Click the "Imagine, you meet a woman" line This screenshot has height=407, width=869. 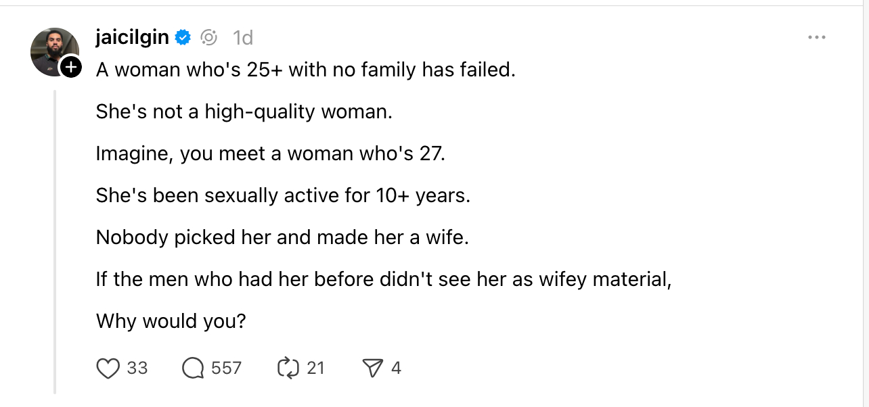271,153
